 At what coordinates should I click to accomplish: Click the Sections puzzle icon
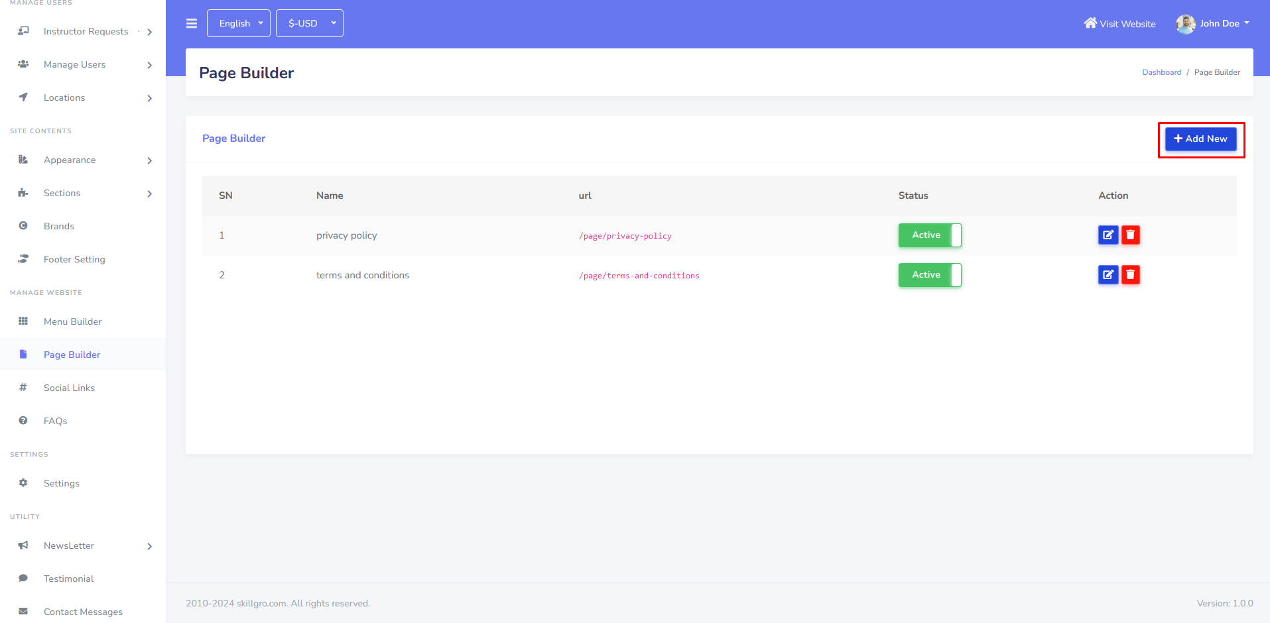[23, 193]
